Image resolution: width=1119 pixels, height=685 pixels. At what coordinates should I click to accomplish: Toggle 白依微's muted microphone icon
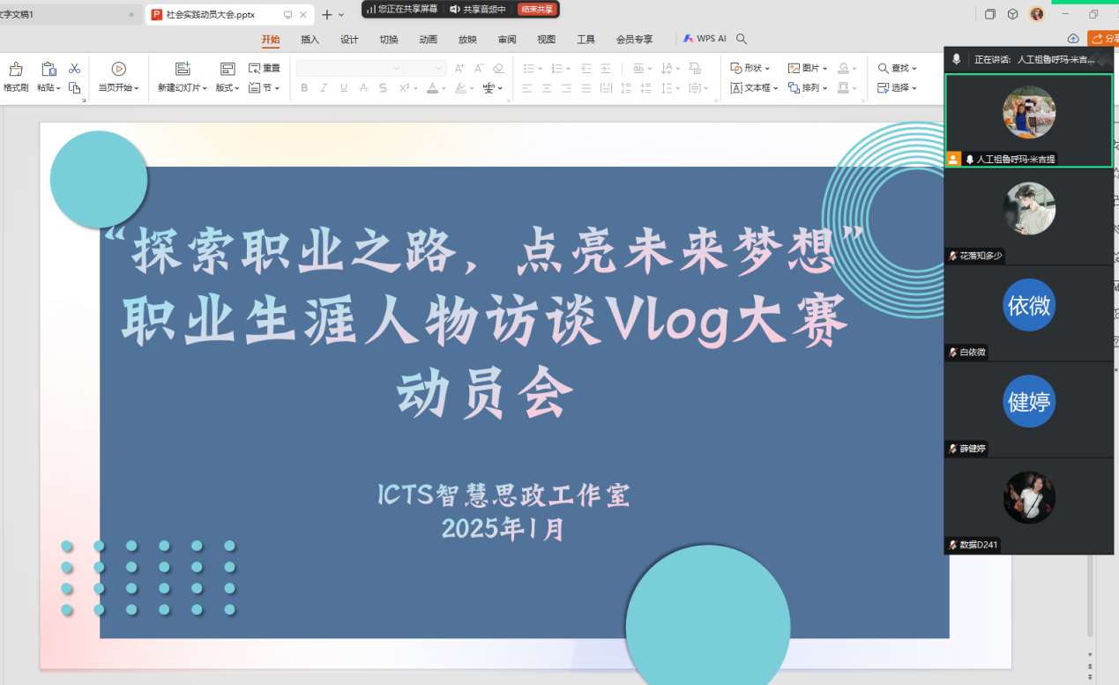point(952,352)
